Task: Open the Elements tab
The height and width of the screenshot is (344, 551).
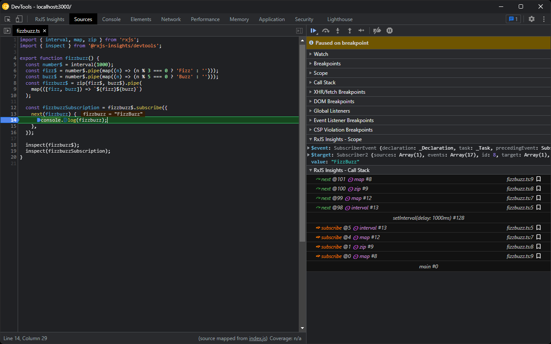Action: click(141, 19)
